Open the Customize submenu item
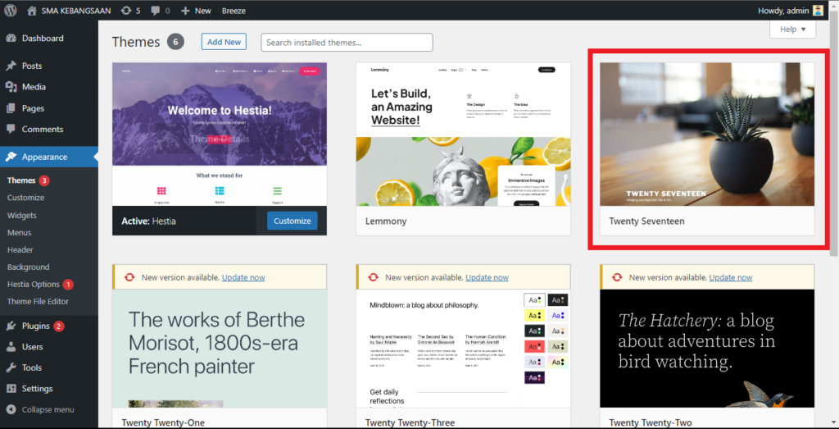Screen dimensions: 839x429 [x=25, y=198]
